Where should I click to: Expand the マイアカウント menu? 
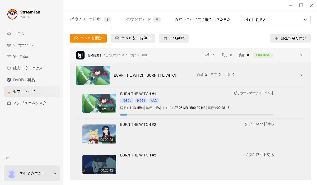pyautogui.click(x=55, y=173)
